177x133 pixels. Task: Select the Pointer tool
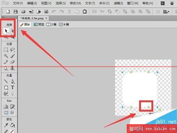[6, 31]
